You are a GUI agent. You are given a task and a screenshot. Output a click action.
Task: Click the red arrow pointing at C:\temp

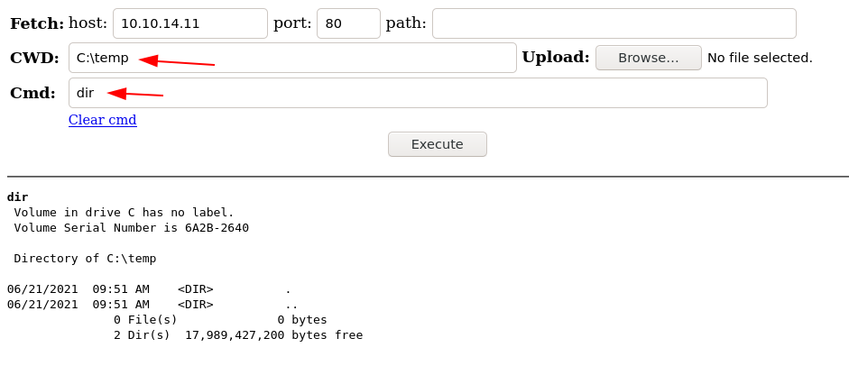click(x=177, y=62)
